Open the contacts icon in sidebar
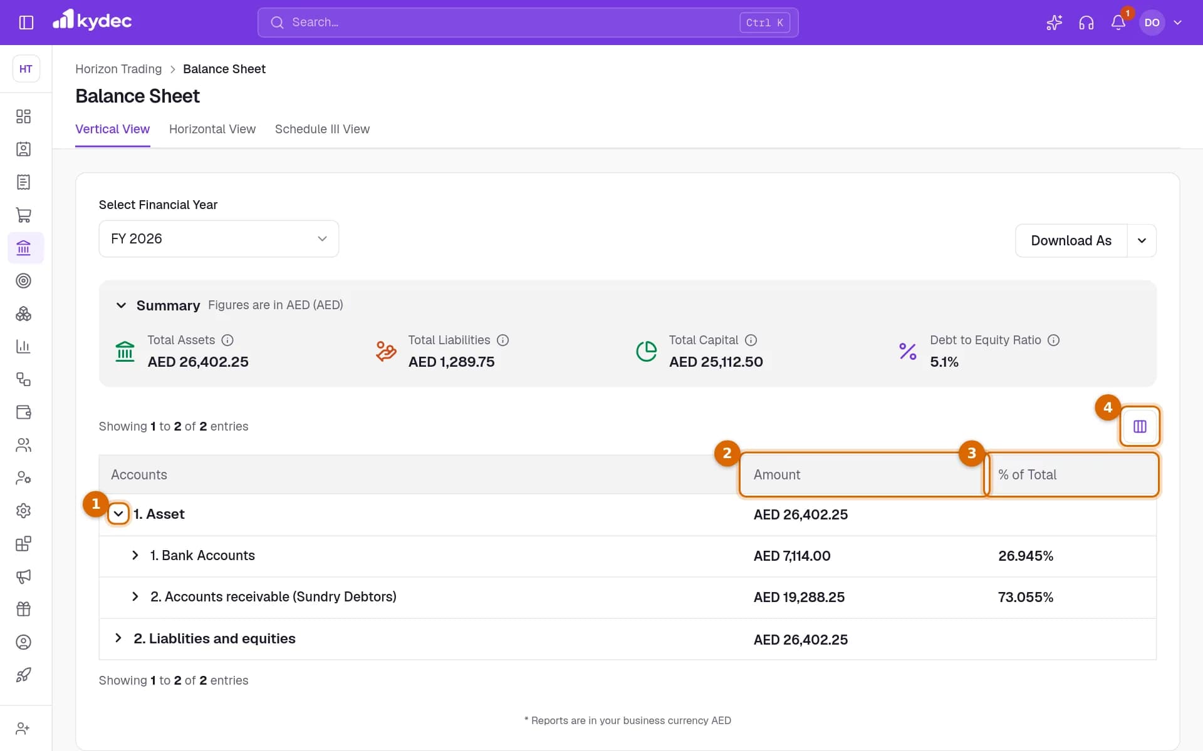Viewport: 1203px width, 751px height. point(23,149)
